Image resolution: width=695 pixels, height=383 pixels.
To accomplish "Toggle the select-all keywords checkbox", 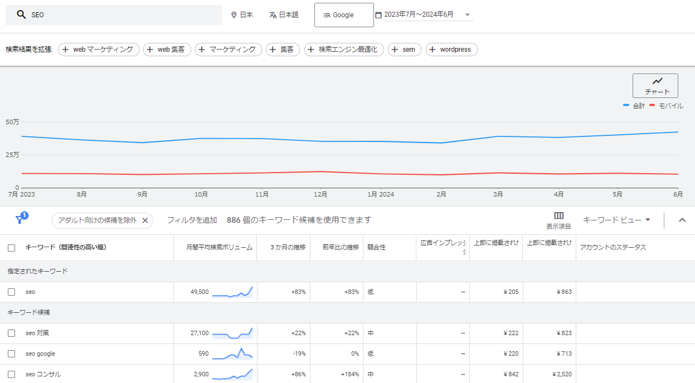I will 12,248.
